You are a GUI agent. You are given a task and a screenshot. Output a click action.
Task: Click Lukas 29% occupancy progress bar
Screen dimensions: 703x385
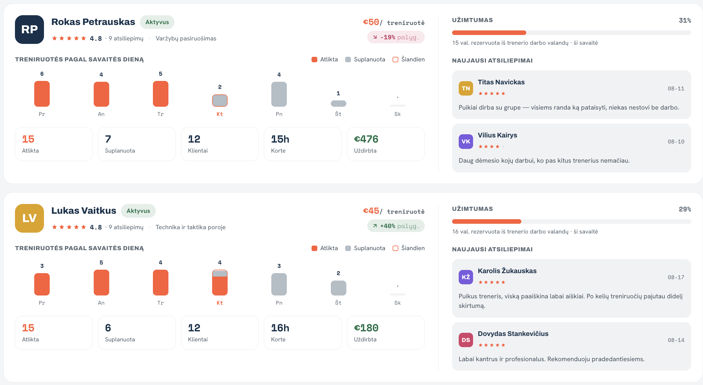click(571, 221)
